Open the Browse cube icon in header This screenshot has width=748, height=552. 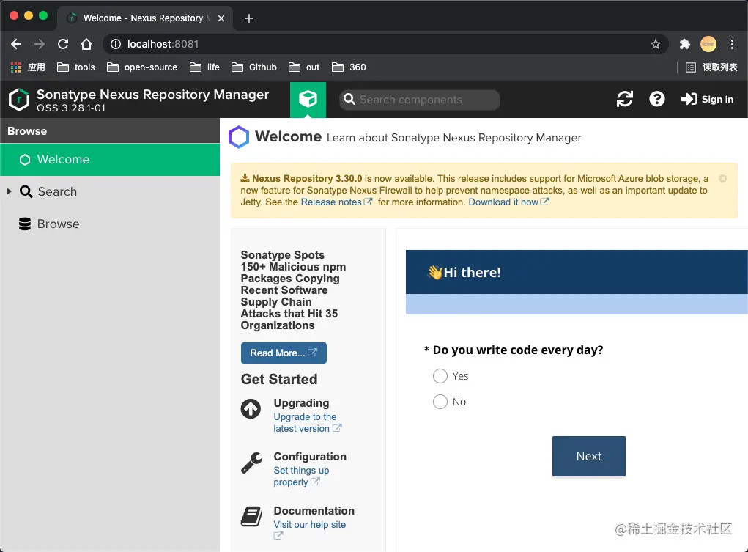pyautogui.click(x=308, y=99)
